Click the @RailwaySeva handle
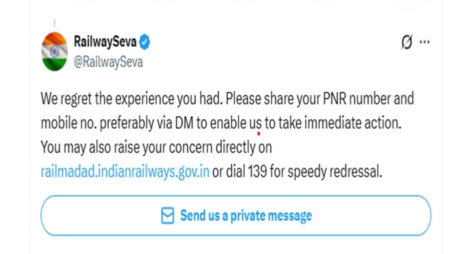 (x=108, y=62)
